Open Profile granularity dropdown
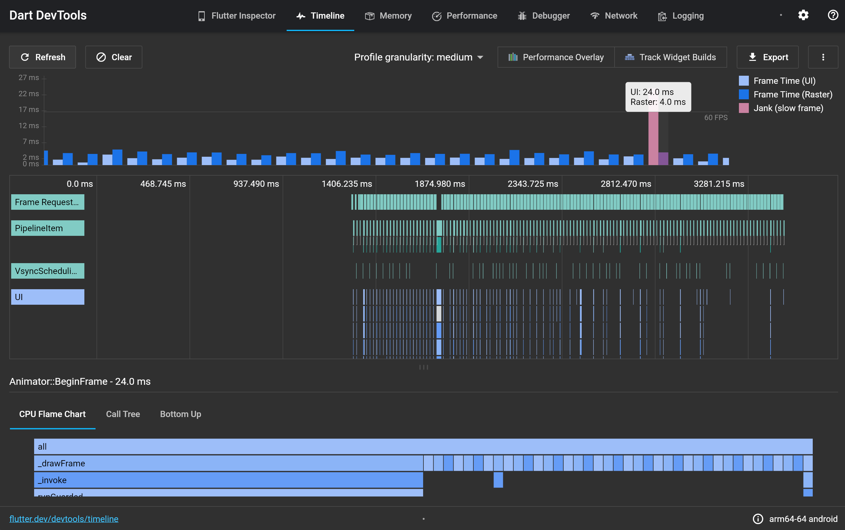 click(x=419, y=57)
